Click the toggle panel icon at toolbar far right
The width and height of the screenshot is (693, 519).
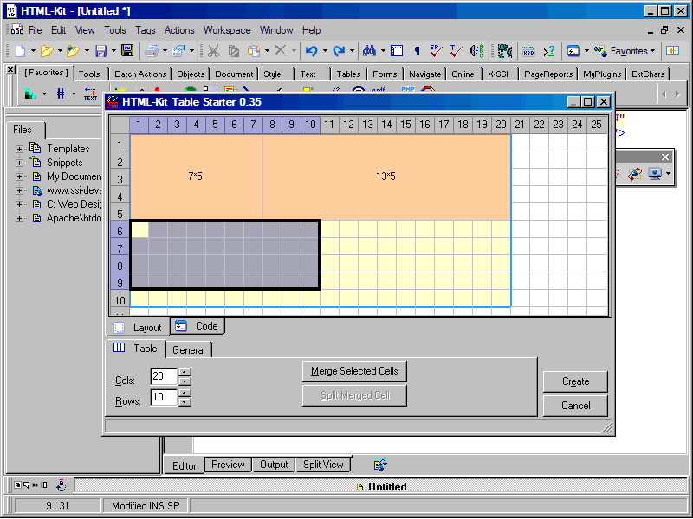click(673, 51)
